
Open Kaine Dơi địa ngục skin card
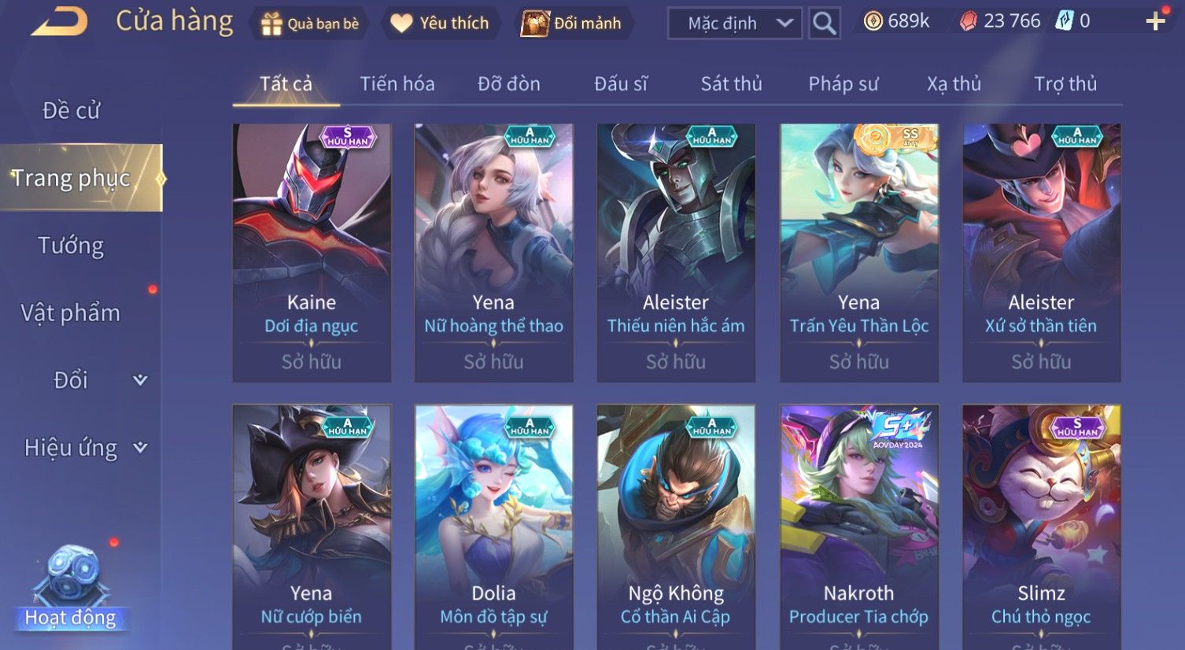click(312, 253)
